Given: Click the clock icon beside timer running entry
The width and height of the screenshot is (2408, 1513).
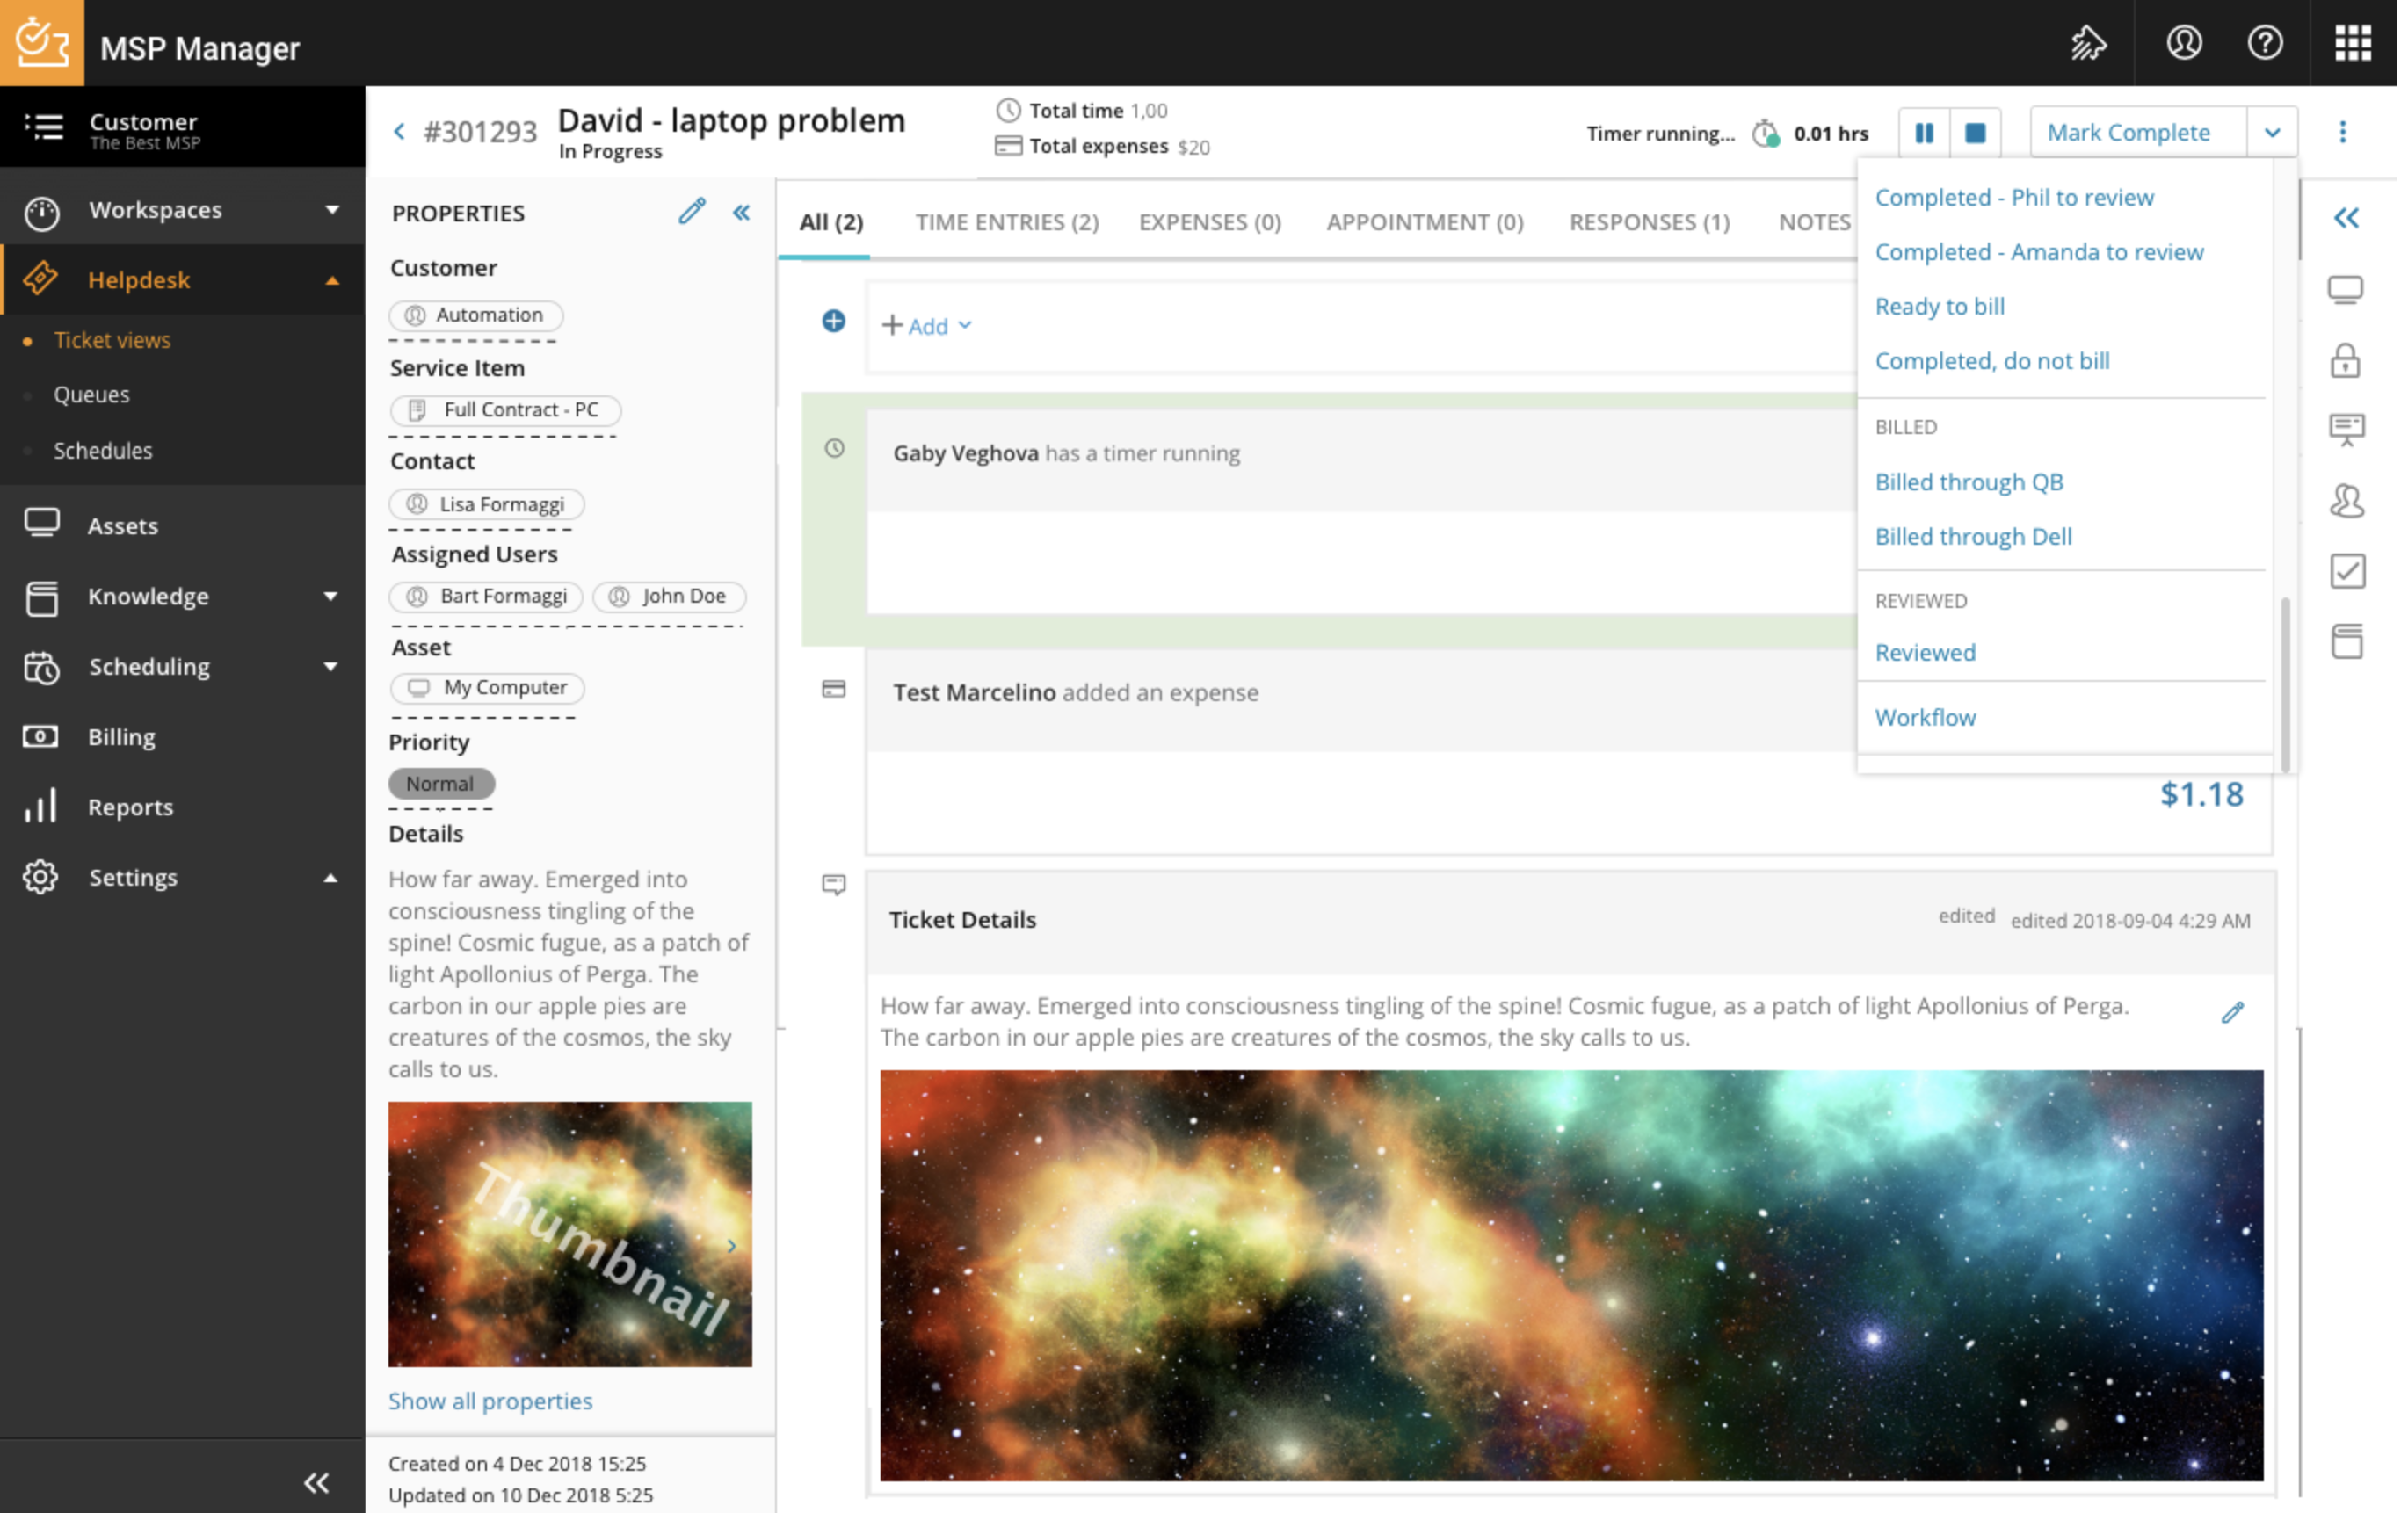Looking at the screenshot, I should tap(834, 448).
